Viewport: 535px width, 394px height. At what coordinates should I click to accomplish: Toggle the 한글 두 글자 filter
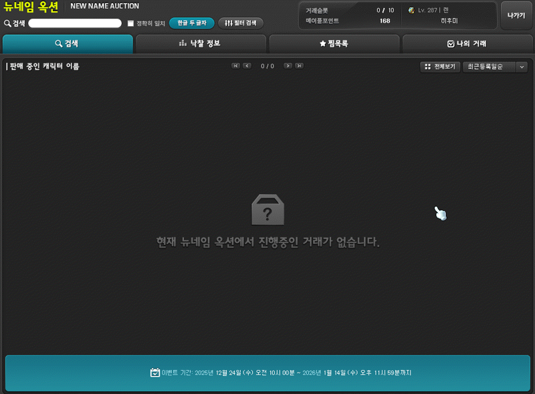coord(191,23)
